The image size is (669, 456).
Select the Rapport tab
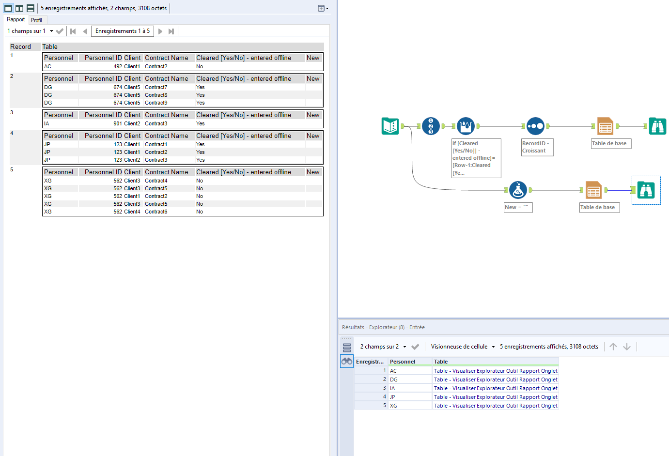point(16,20)
